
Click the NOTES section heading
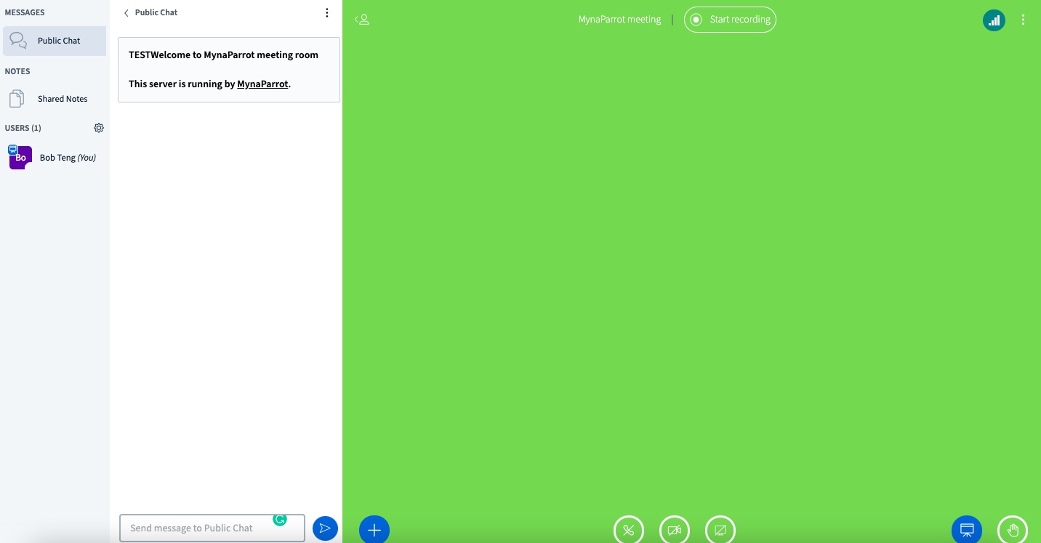(17, 71)
